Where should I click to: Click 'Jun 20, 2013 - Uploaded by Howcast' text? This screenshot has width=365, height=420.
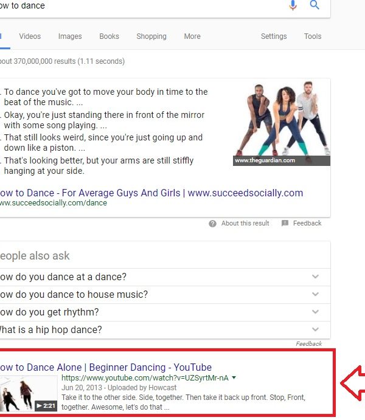point(119,388)
